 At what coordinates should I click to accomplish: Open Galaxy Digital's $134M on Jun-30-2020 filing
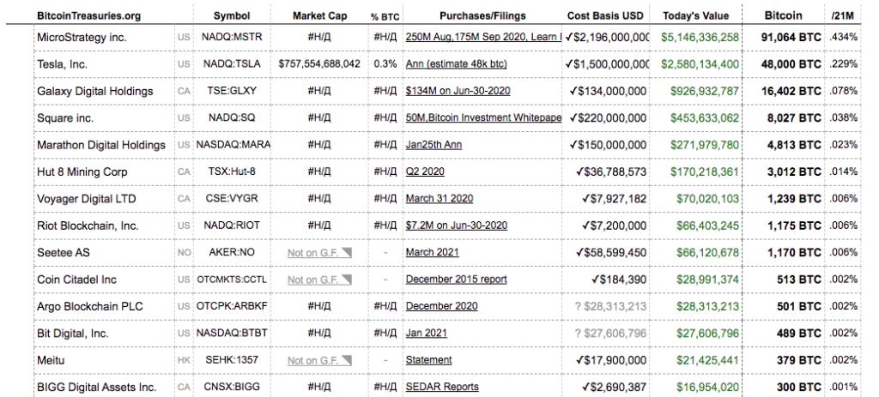[456, 91]
